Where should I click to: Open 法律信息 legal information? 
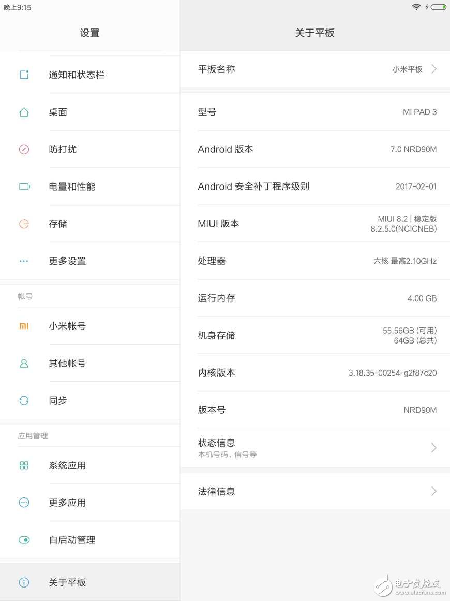coord(315,491)
